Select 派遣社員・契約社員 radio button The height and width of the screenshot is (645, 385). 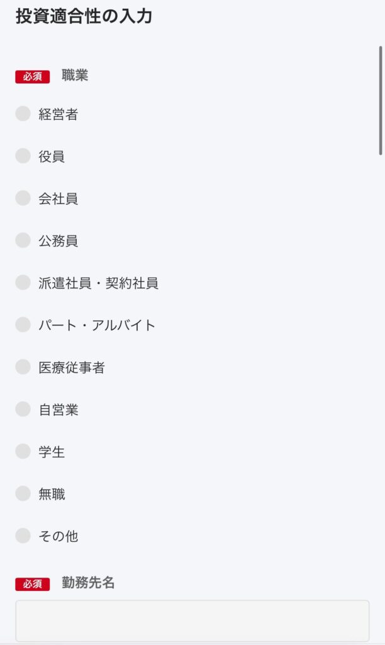(23, 283)
